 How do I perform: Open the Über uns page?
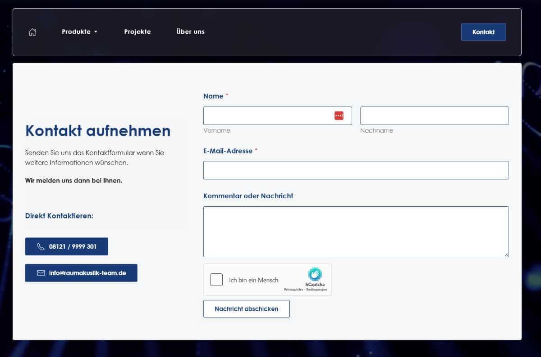[190, 32]
